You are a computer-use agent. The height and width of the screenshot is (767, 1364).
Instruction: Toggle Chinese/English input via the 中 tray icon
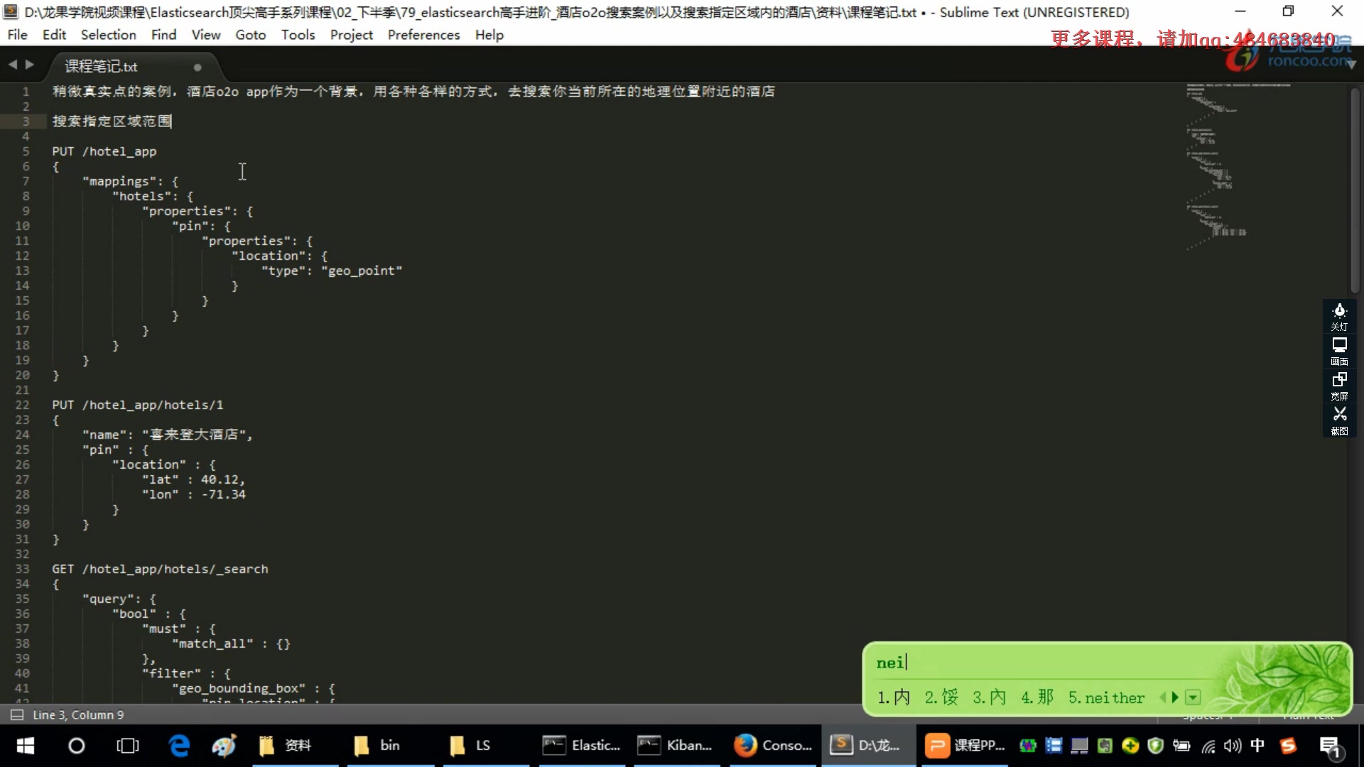pyautogui.click(x=1257, y=746)
